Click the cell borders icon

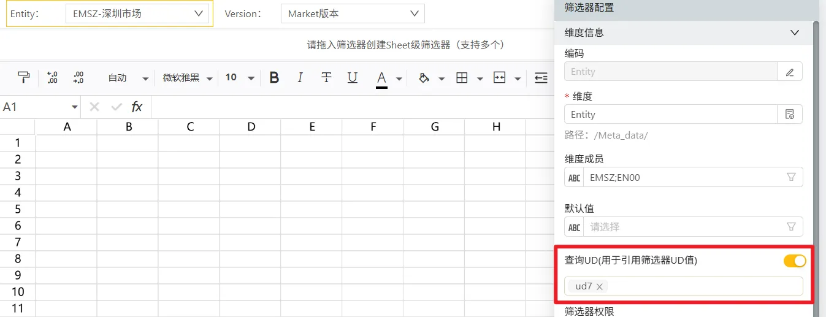tap(462, 78)
